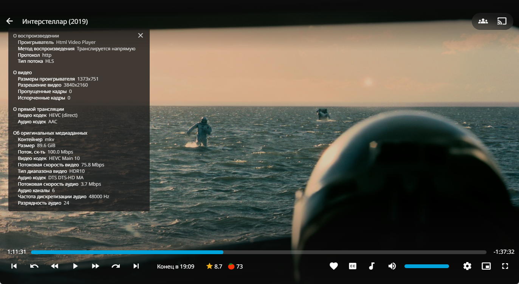Click the elapsed time 1:11:31

[x=17, y=252]
